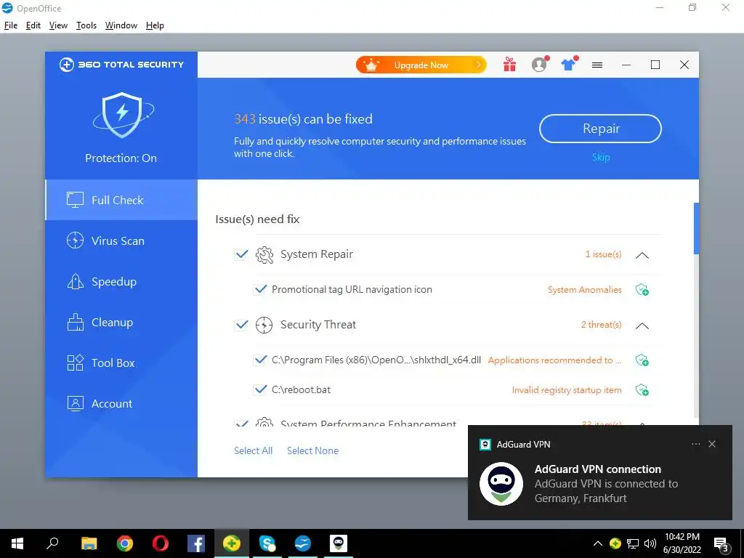The image size is (744, 558).
Task: Launch Opera browser from taskbar
Action: coord(161,543)
